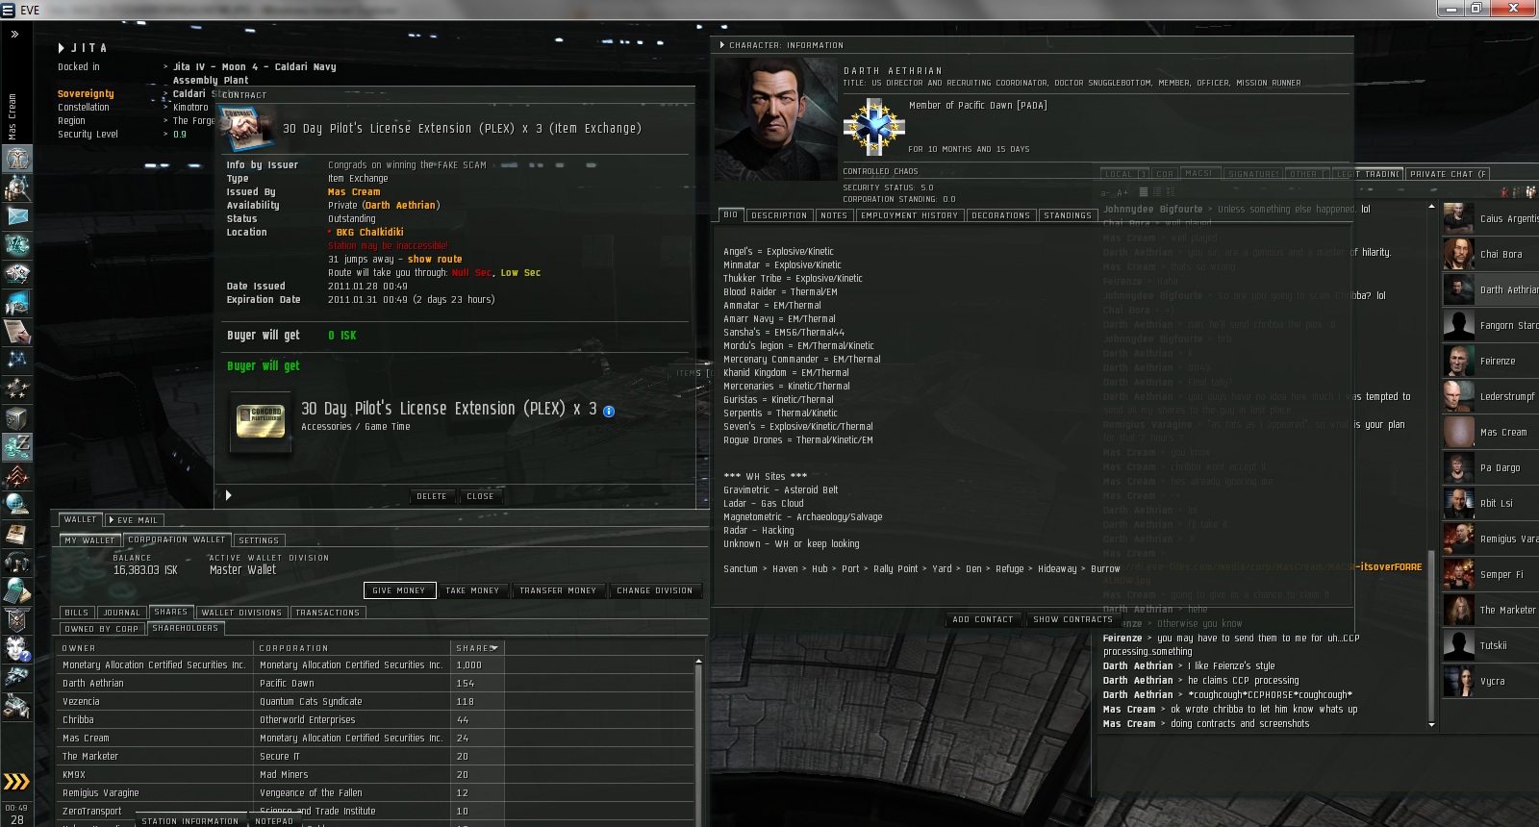Collapse the Character Information window triangle

[722, 45]
